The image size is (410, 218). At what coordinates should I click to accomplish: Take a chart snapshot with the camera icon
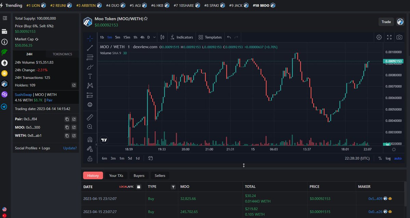click(399, 37)
